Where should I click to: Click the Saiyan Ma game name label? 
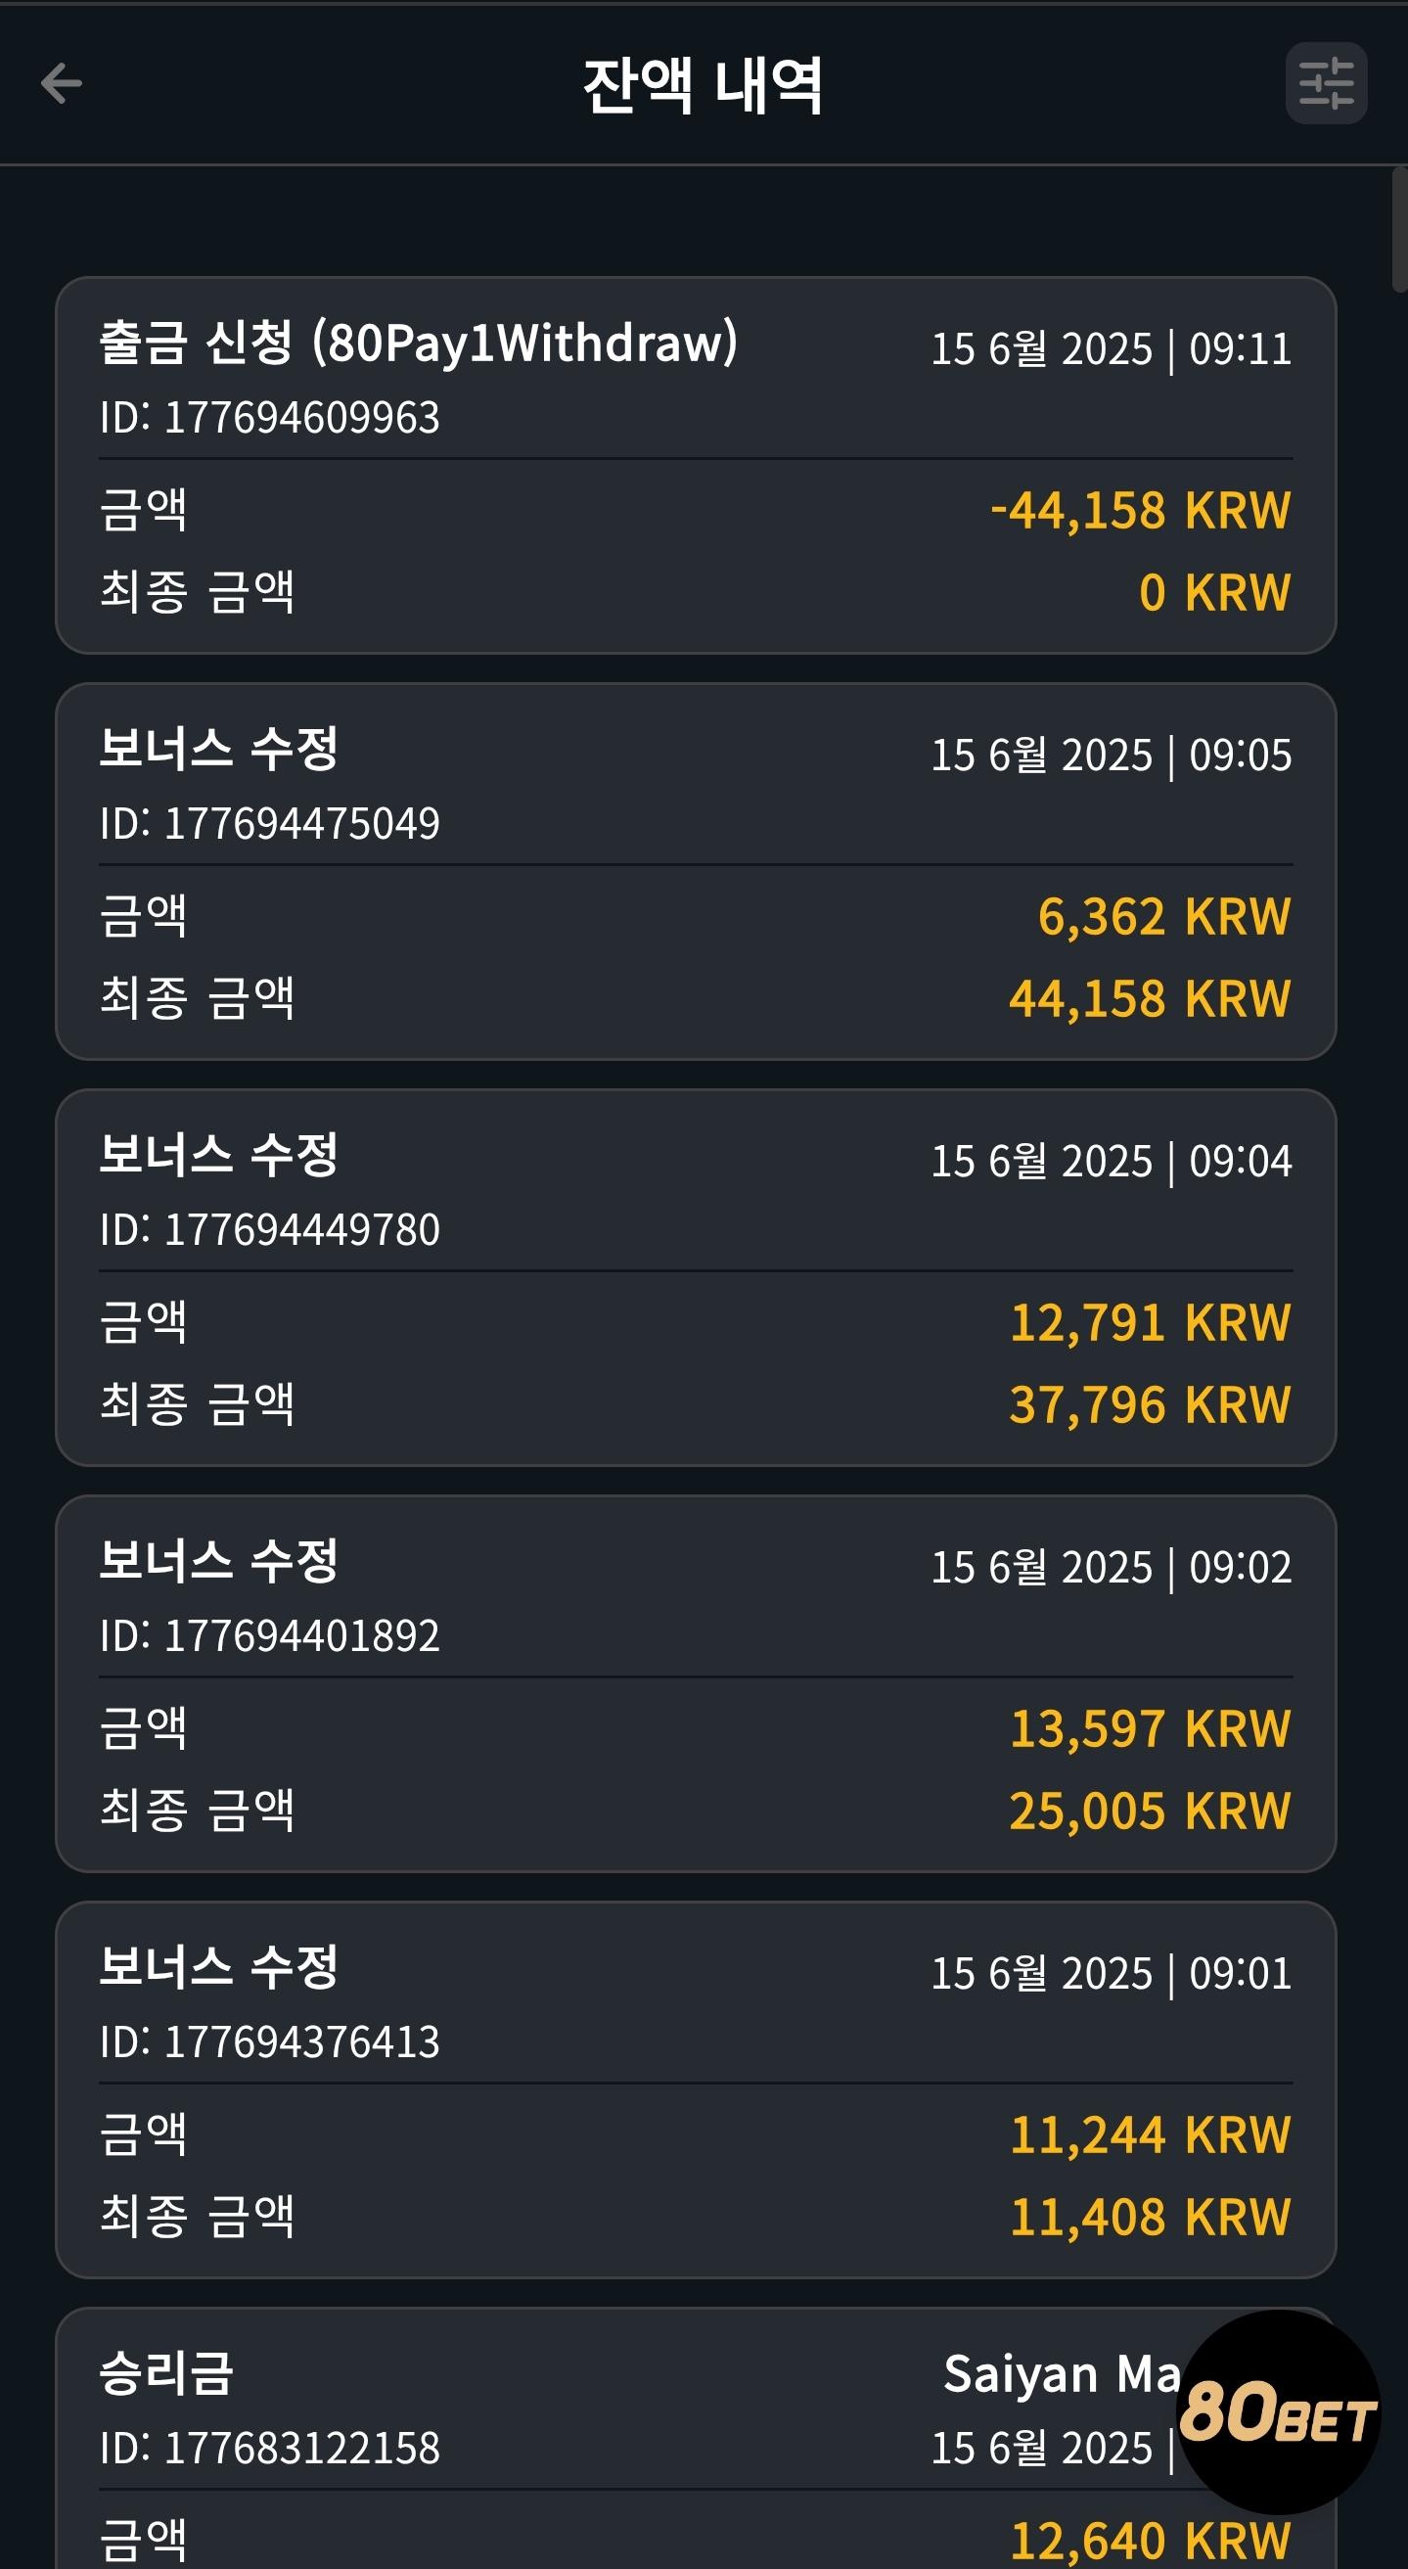pyautogui.click(x=1061, y=2372)
